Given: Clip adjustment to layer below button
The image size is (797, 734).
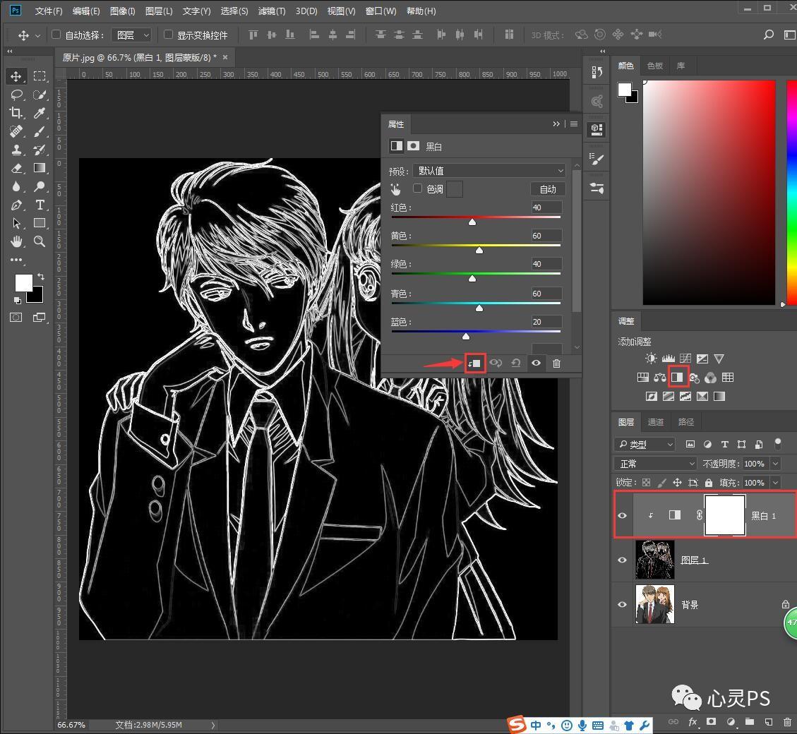Looking at the screenshot, I should [475, 363].
